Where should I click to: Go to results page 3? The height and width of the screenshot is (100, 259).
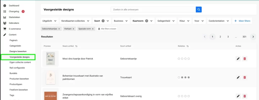tap(228, 37)
